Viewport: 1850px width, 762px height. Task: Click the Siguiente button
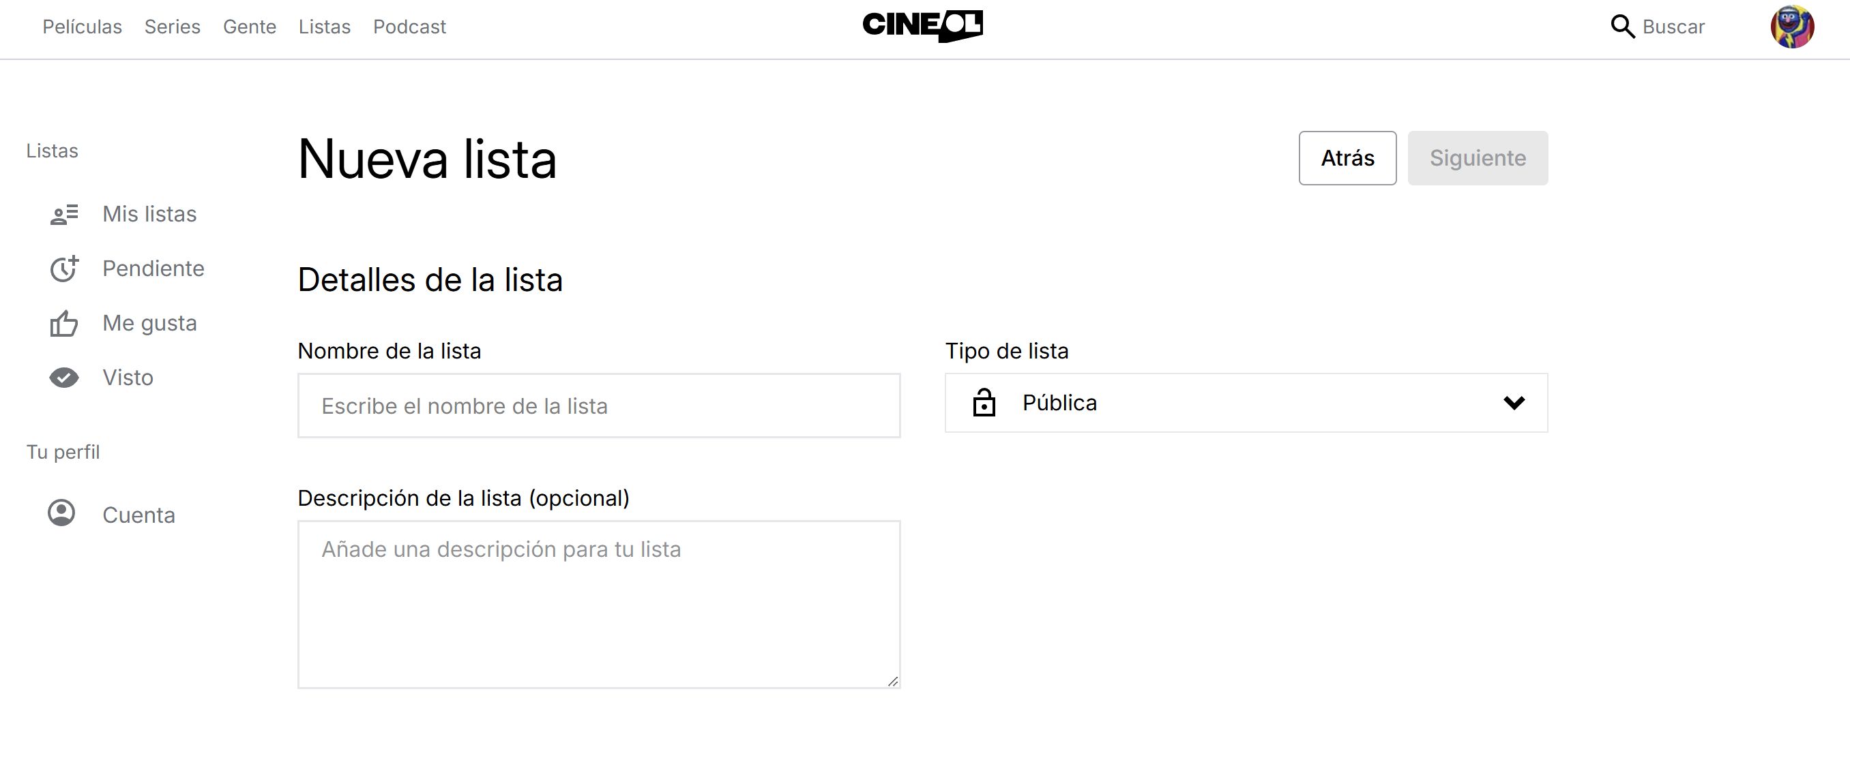pos(1478,158)
